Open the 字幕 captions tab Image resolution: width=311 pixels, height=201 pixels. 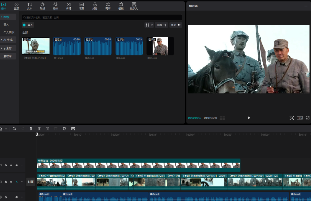[x=81, y=6]
